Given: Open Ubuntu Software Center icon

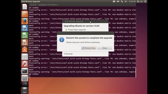Looking at the screenshot, I should coord(25,50).
